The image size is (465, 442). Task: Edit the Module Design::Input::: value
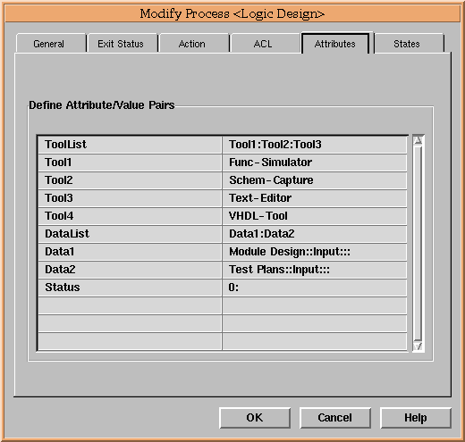[315, 252]
